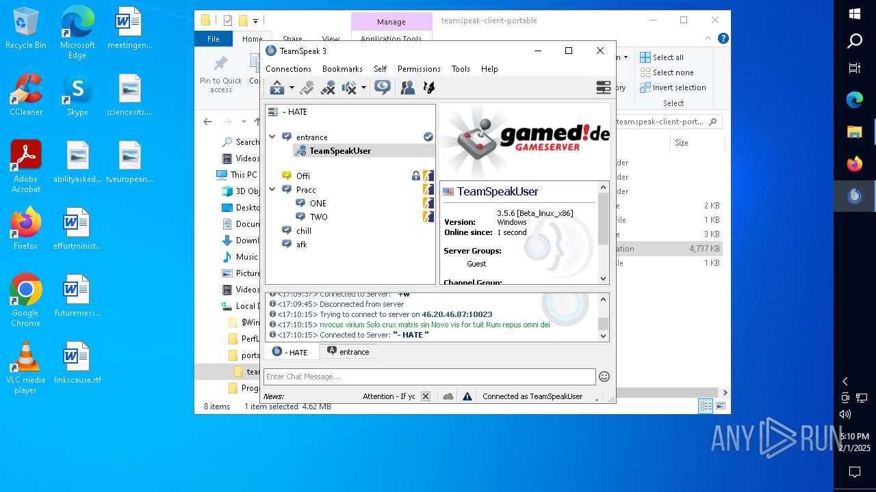Image resolution: width=876 pixels, height=492 pixels.
Task: Open linkscause.rtf desktop file
Action: 77,363
